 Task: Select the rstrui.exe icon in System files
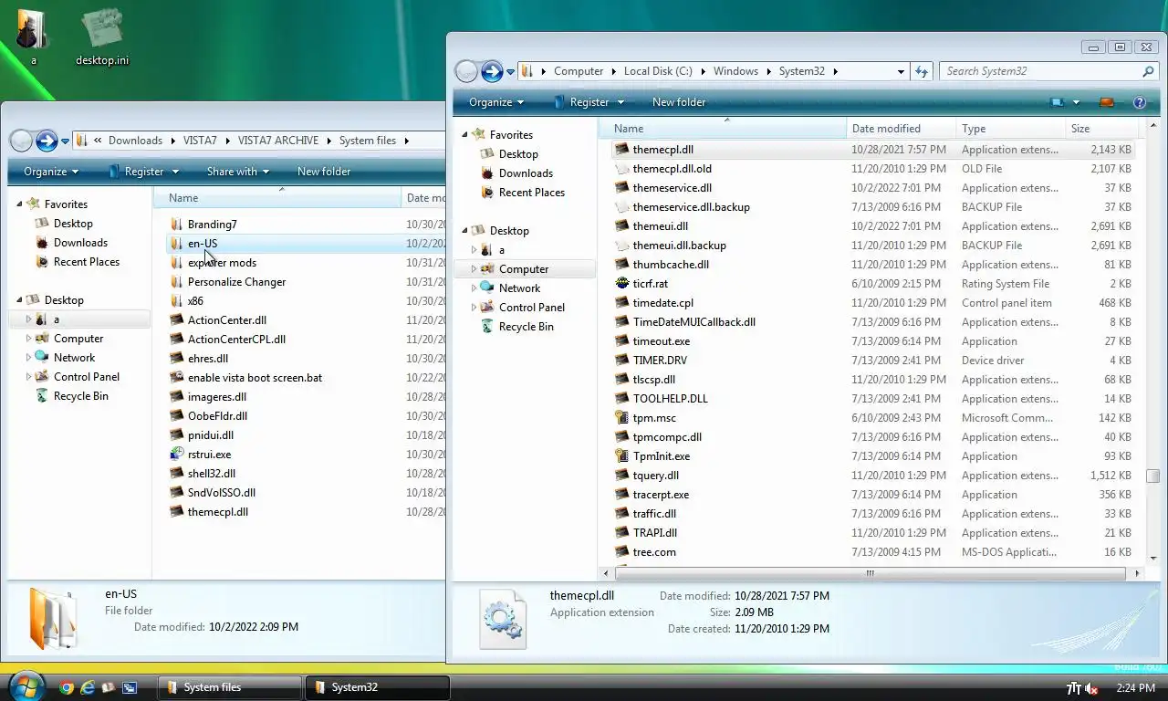177,455
